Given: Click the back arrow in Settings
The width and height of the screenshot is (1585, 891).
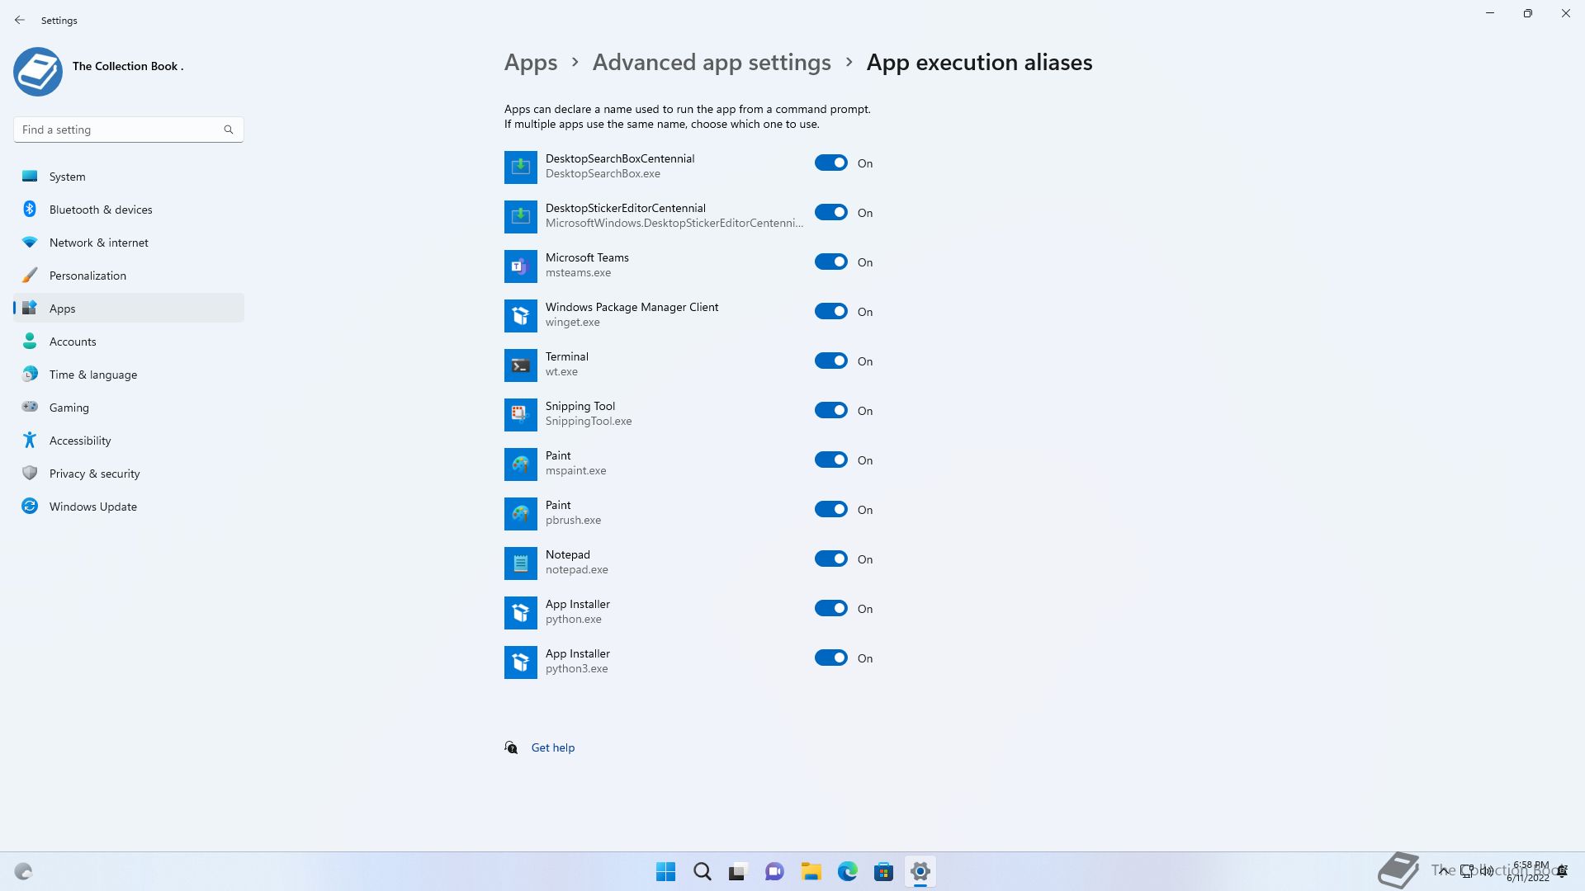Looking at the screenshot, I should 20,20.
